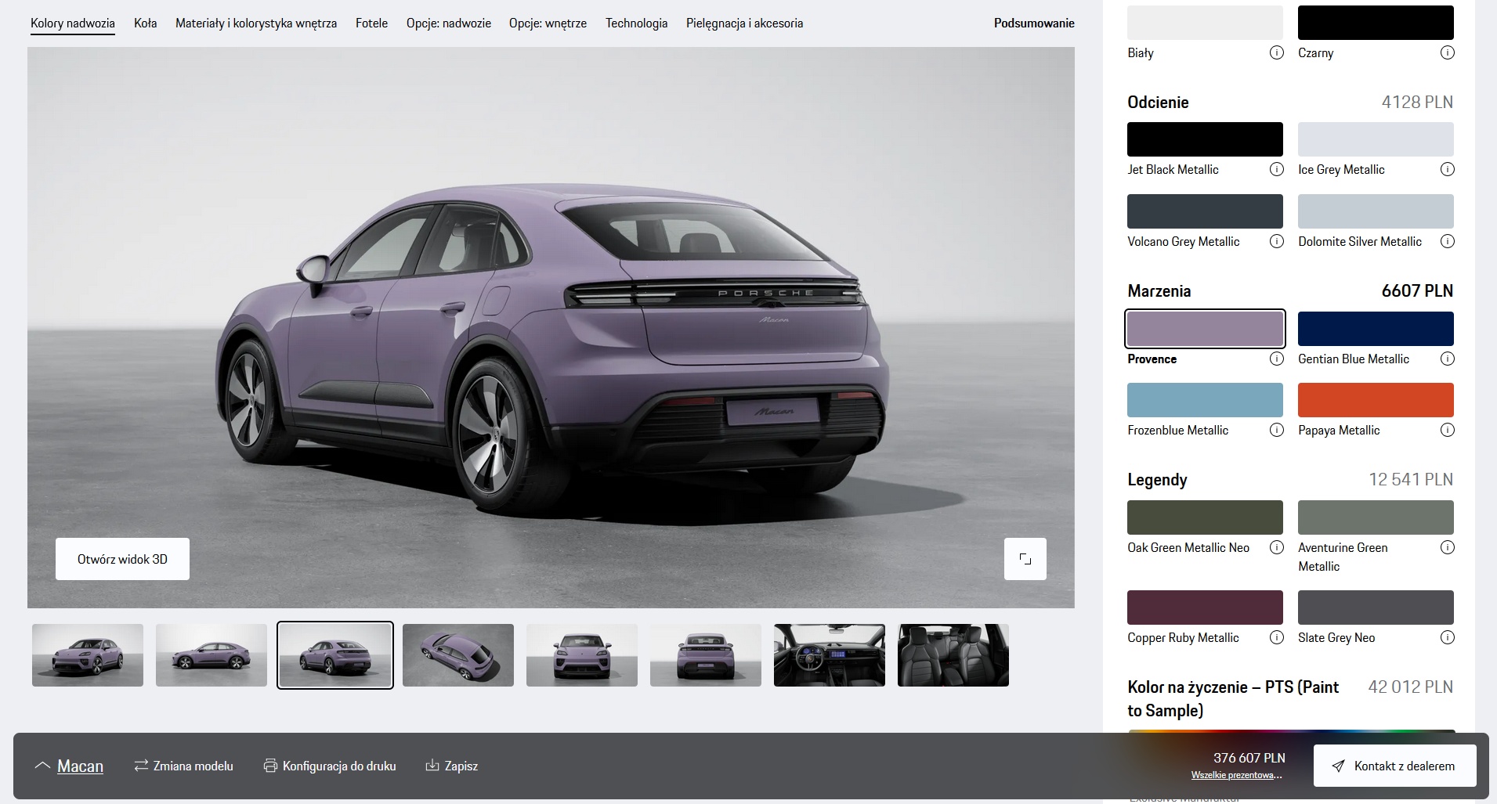Select the Czarny color swatch
Screen dimensions: 1497x804
(x=1376, y=23)
